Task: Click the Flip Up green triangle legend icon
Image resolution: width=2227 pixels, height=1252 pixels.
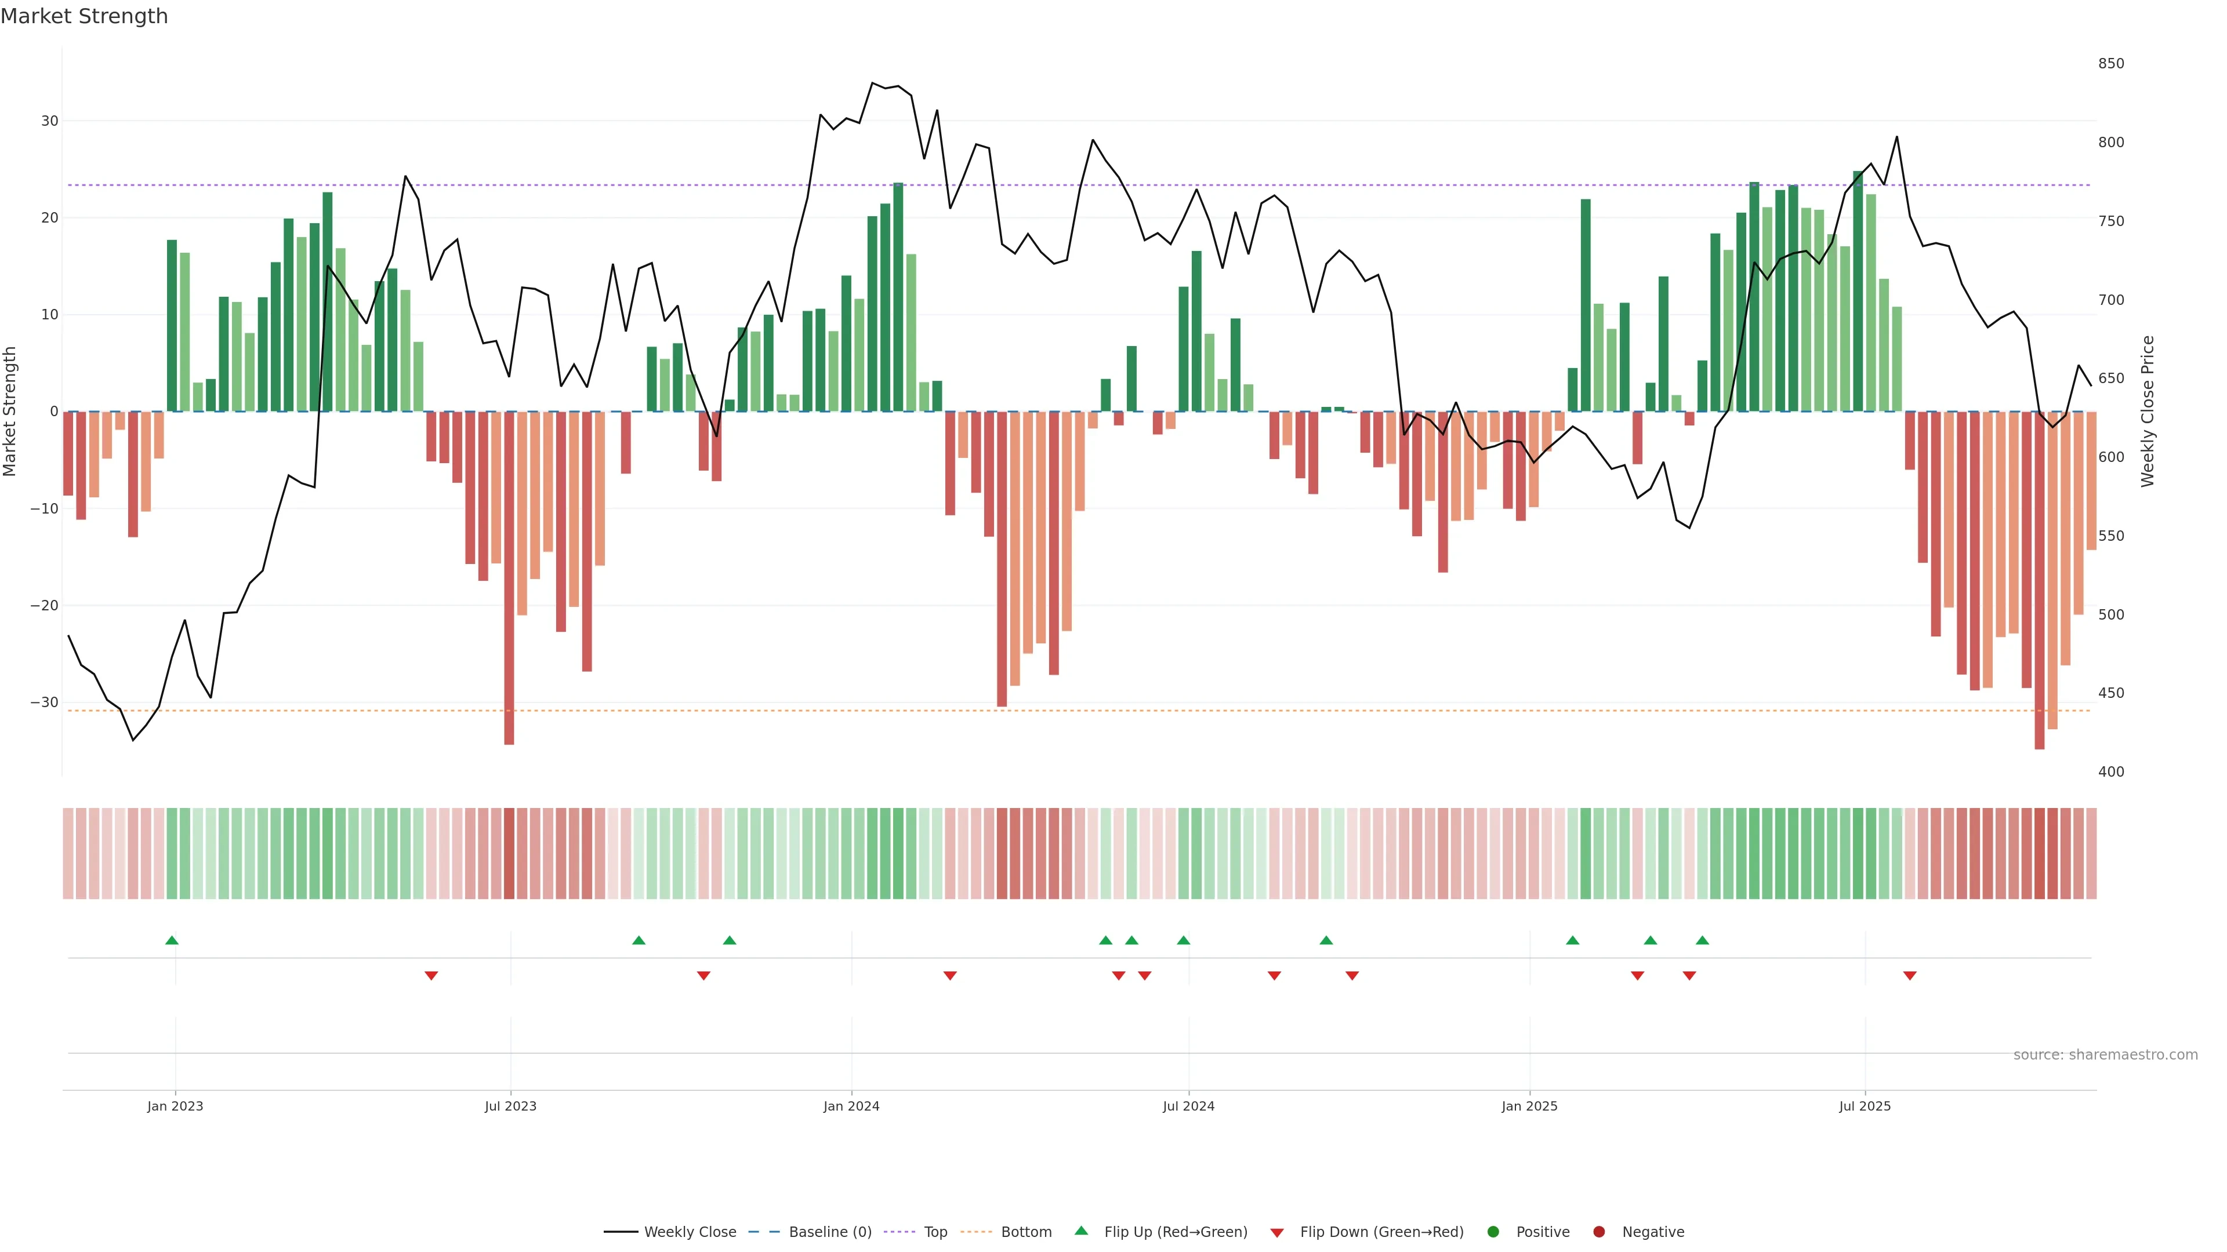Action: point(1080,1231)
